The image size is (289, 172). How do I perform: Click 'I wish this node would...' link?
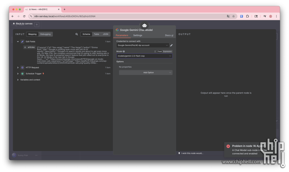click(192, 153)
